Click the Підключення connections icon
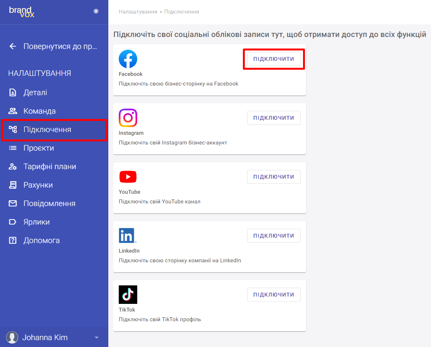The width and height of the screenshot is (431, 347). coord(13,129)
